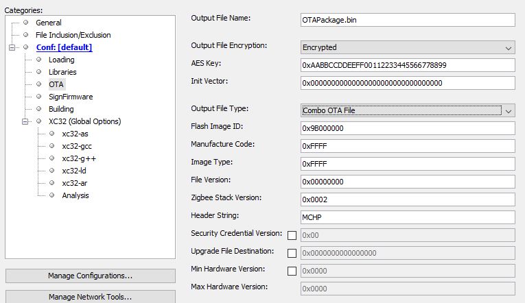The image size is (525, 303).
Task: Open the xc32-gcc options node
Action: tap(77, 146)
